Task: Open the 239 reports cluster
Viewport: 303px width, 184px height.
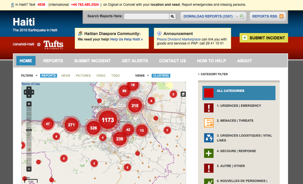Action: click(120, 139)
